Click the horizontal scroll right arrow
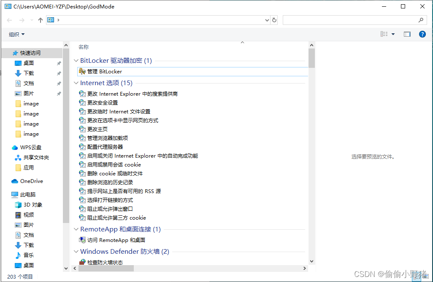433x282 pixels. pos(305,268)
